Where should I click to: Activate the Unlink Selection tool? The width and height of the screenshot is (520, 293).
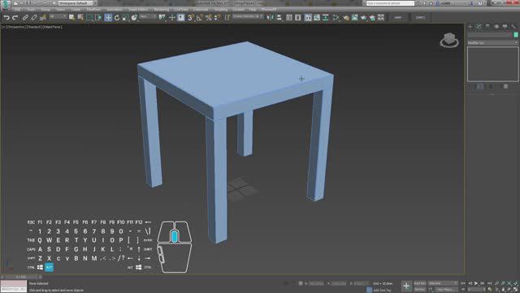coord(34,17)
